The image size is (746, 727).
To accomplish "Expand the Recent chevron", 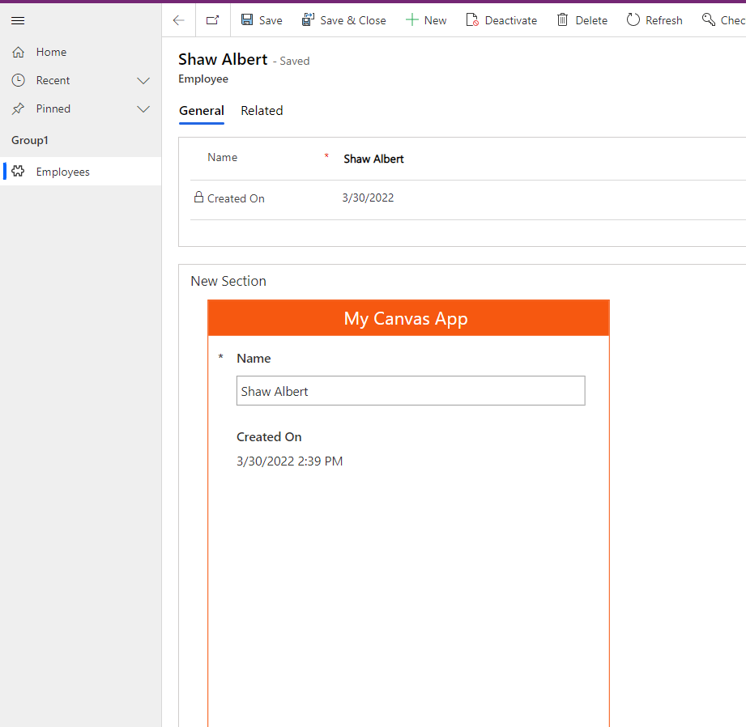I will tap(143, 80).
